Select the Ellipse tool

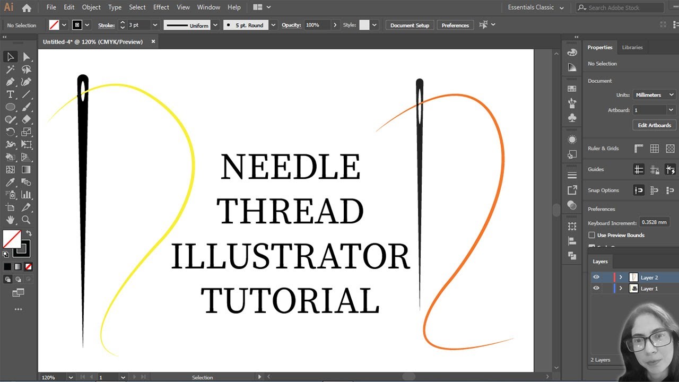tap(10, 107)
